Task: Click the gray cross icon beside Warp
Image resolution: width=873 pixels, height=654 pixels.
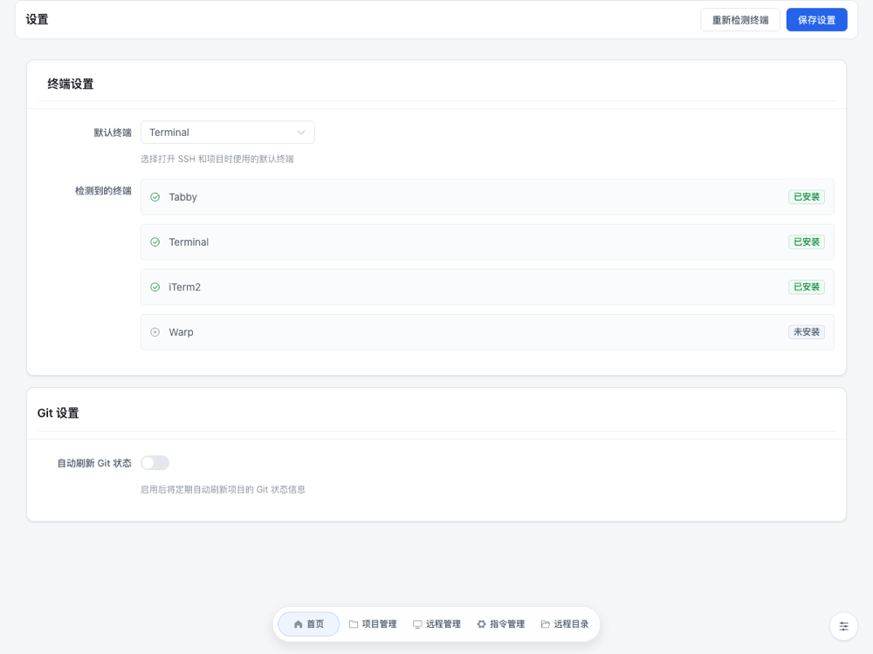Action: click(x=155, y=332)
